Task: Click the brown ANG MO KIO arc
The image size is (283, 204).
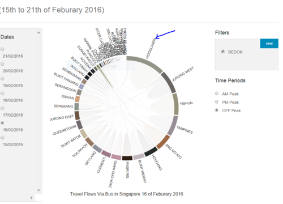Action: point(163,142)
